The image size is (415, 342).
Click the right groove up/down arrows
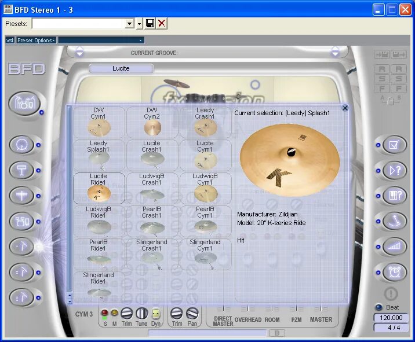click(x=335, y=52)
